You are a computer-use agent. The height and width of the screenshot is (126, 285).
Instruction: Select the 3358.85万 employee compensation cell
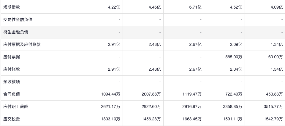click(x=233, y=106)
